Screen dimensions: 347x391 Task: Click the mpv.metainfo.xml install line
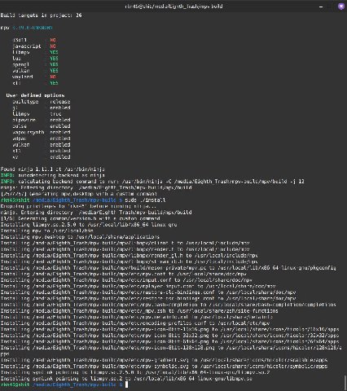pos(137,317)
